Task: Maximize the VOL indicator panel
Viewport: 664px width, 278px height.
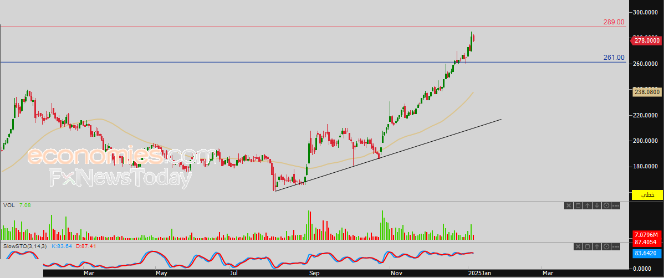Action: pos(578,205)
